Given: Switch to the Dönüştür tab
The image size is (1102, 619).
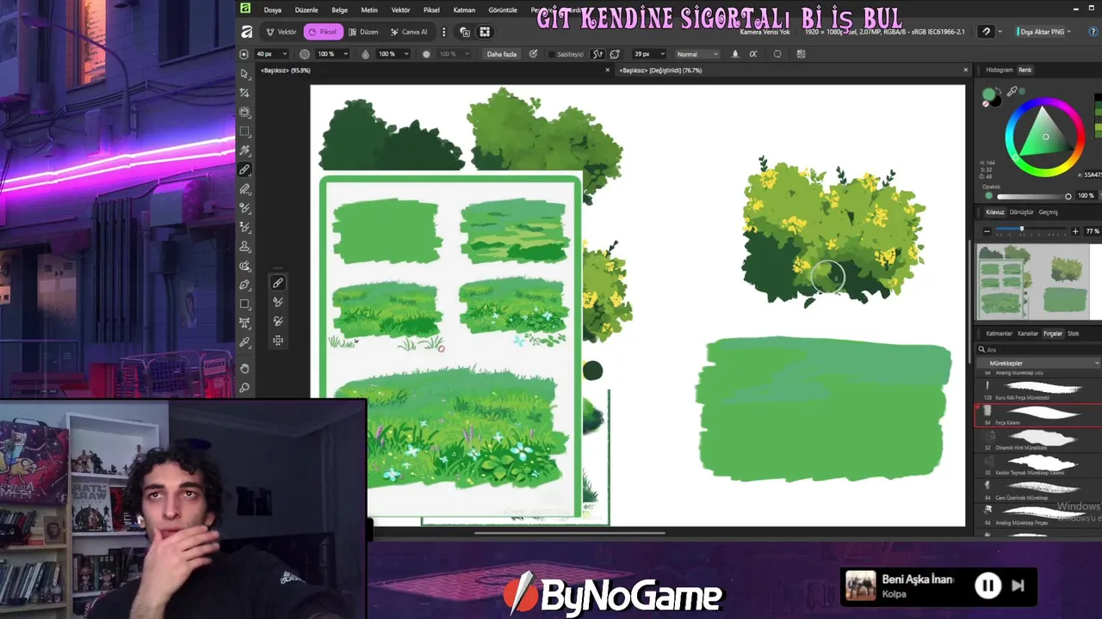Looking at the screenshot, I should point(1022,212).
